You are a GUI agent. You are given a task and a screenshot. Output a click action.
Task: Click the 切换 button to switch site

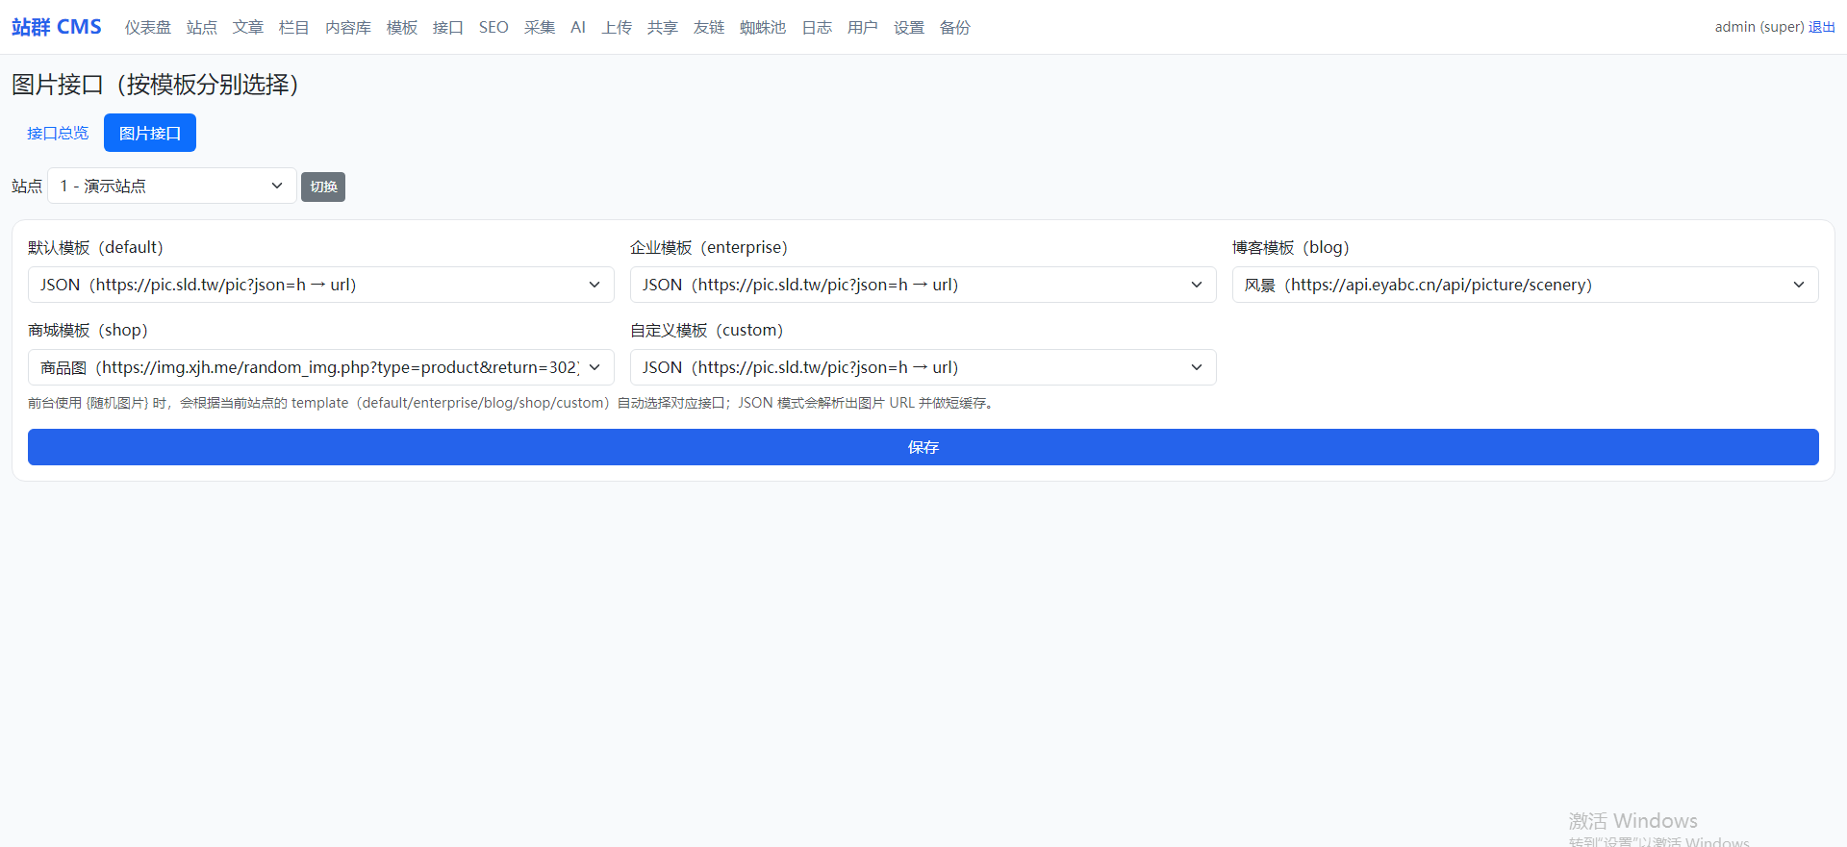(323, 187)
